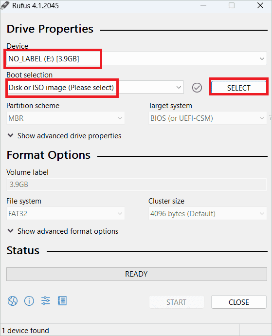
Task: Open the File system FAT32 dropdown
Action: tap(66, 213)
